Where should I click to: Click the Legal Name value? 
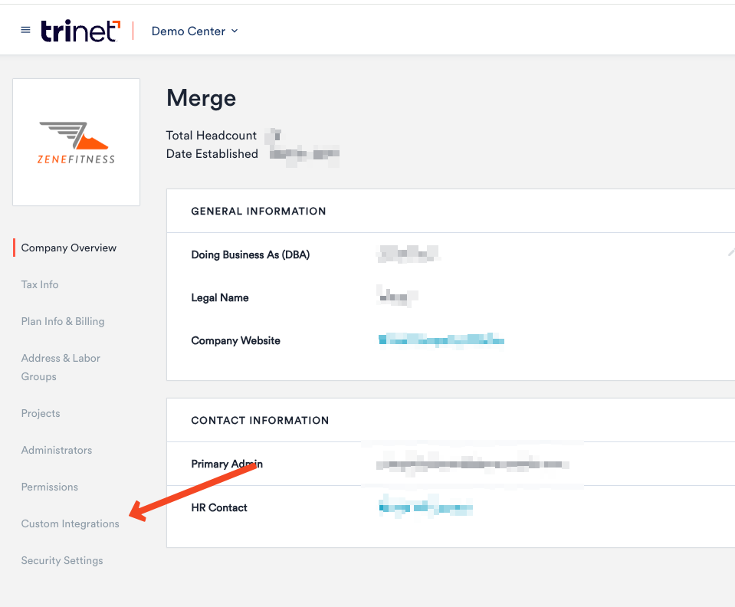click(x=398, y=297)
